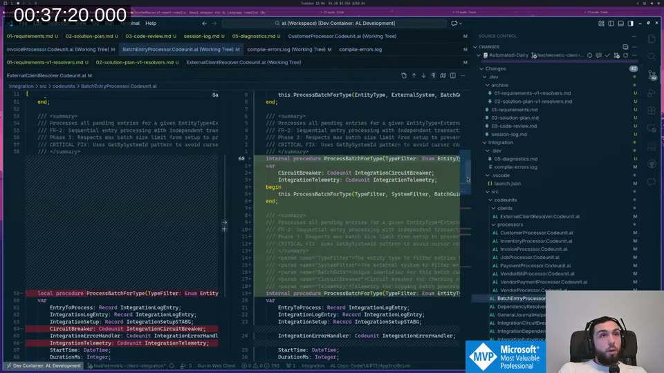This screenshot has height=373, width=664.
Task: Click Run in Web Client status bar item
Action: tap(216, 366)
